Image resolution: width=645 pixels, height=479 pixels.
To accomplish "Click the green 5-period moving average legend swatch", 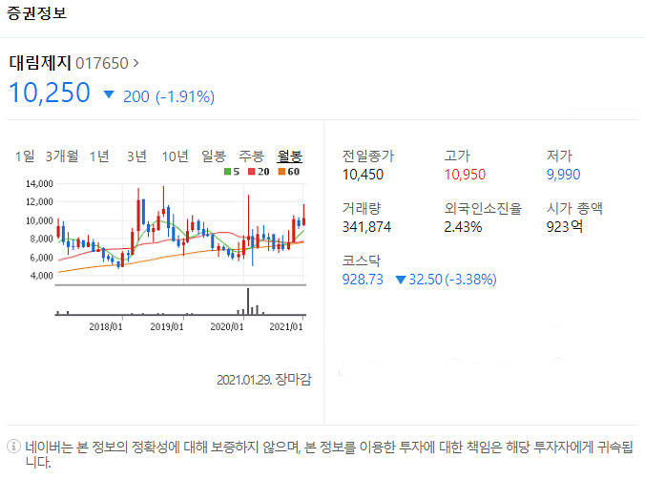I will coord(227,172).
